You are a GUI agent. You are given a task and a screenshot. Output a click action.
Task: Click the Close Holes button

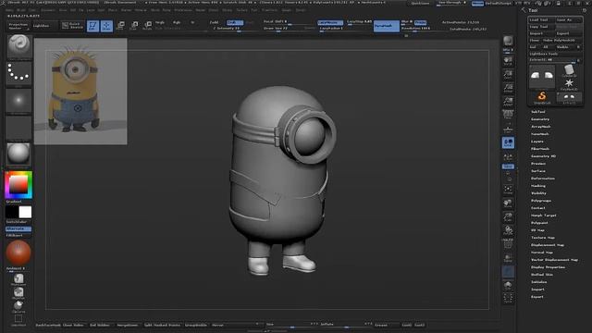click(73, 325)
